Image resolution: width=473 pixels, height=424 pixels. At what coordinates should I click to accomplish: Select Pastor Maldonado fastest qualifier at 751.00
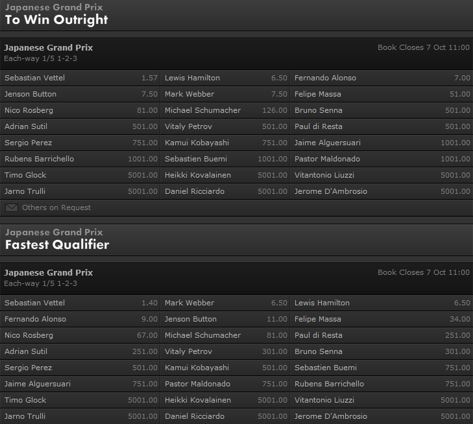point(225,384)
